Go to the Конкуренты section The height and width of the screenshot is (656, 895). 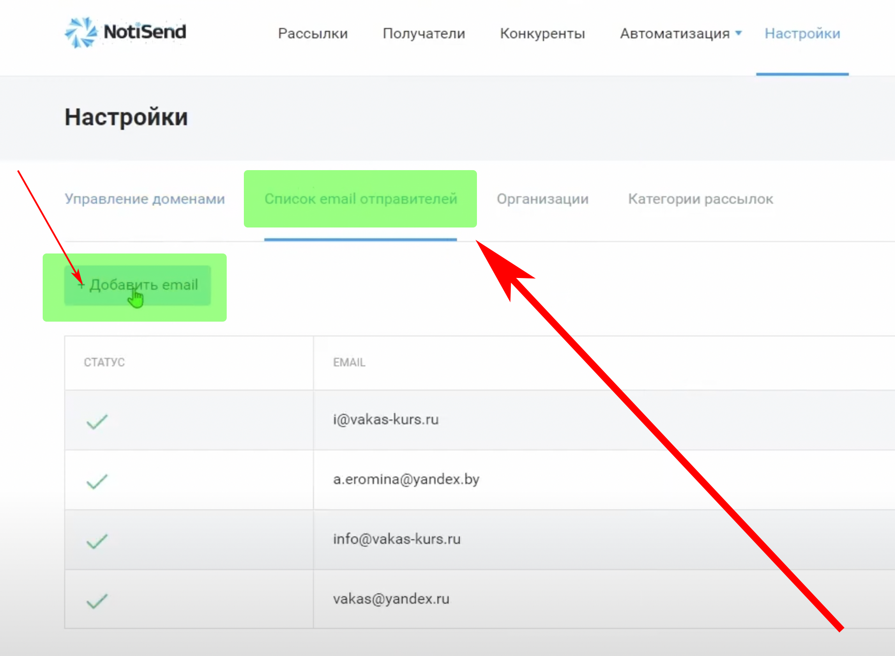542,33
